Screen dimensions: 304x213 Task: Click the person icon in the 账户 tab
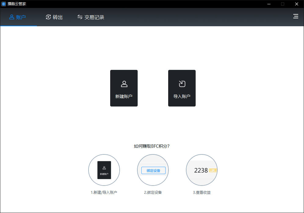click(x=12, y=17)
